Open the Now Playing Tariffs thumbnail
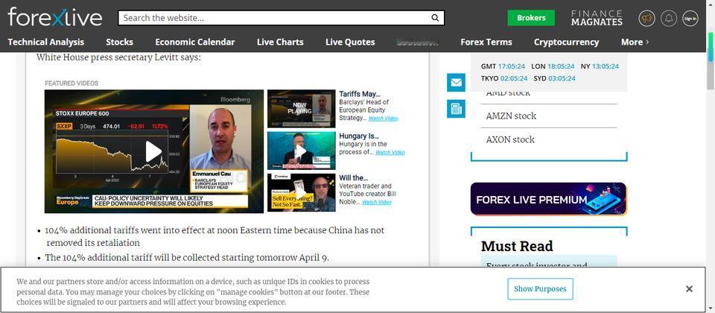 (301, 109)
